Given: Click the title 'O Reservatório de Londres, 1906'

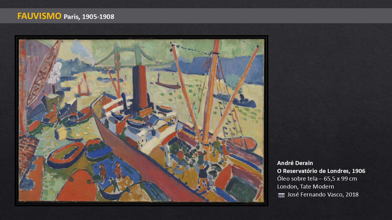Looking at the screenshot, I should (321, 171).
